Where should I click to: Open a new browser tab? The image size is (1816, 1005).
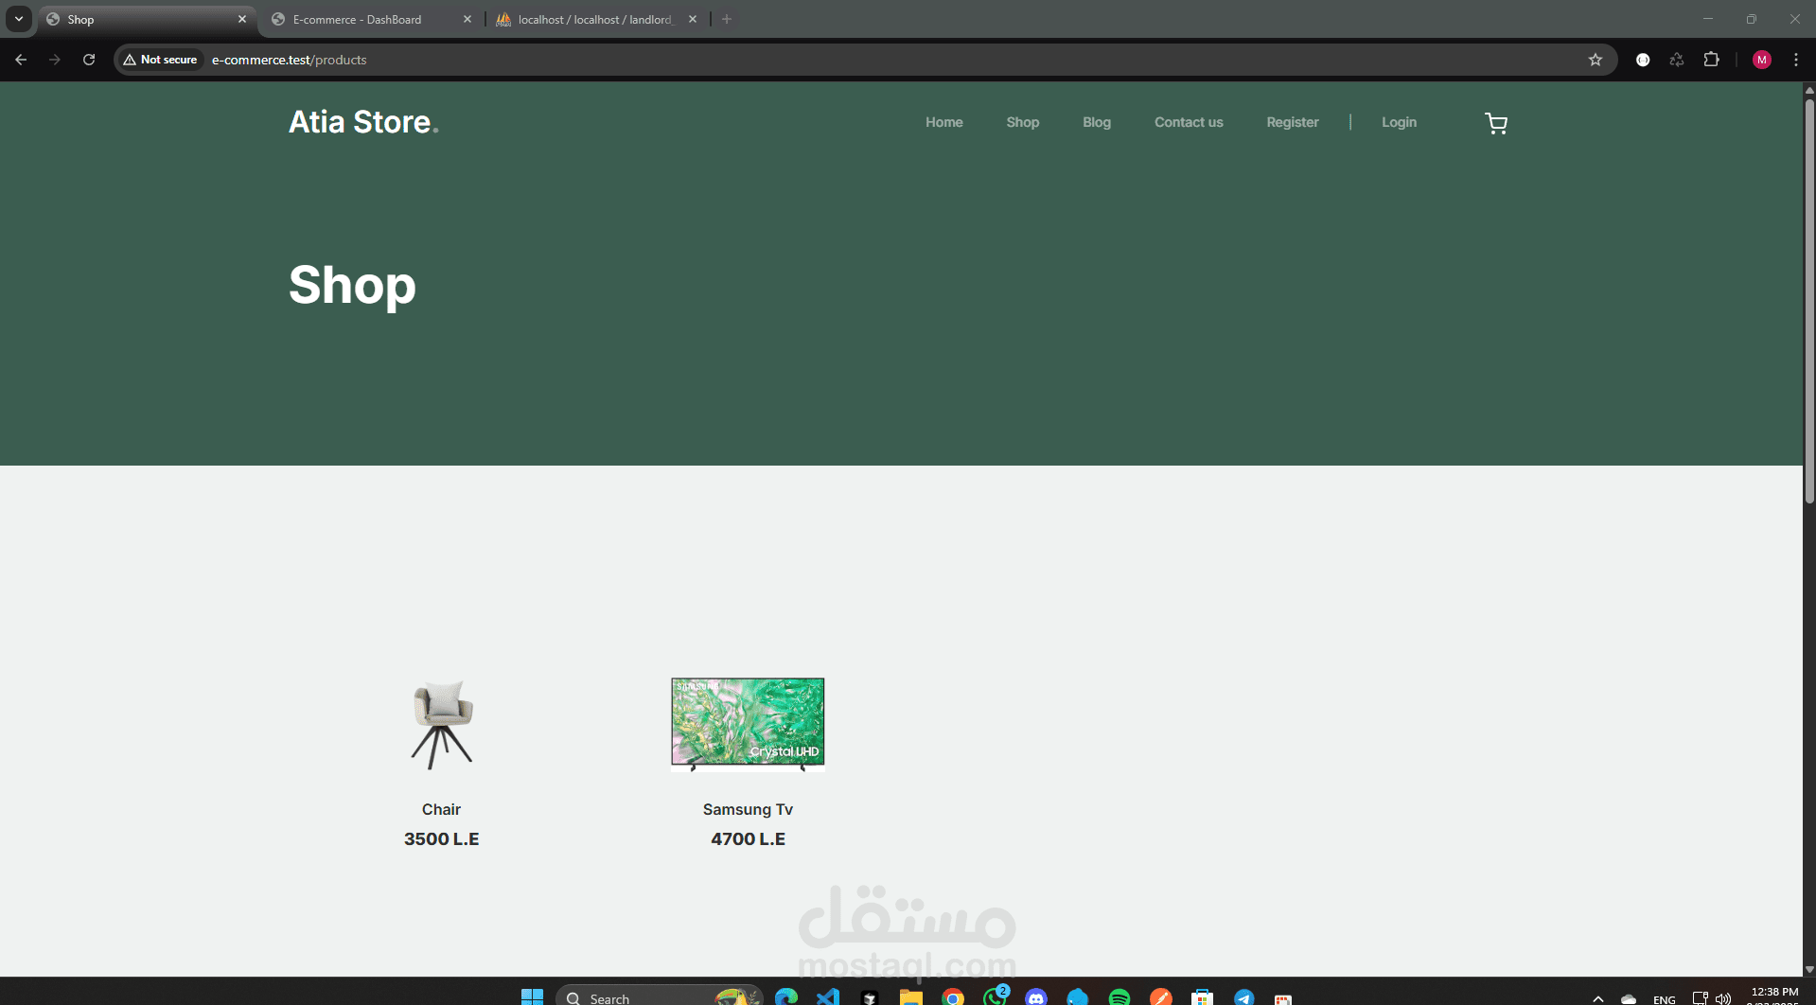727,19
